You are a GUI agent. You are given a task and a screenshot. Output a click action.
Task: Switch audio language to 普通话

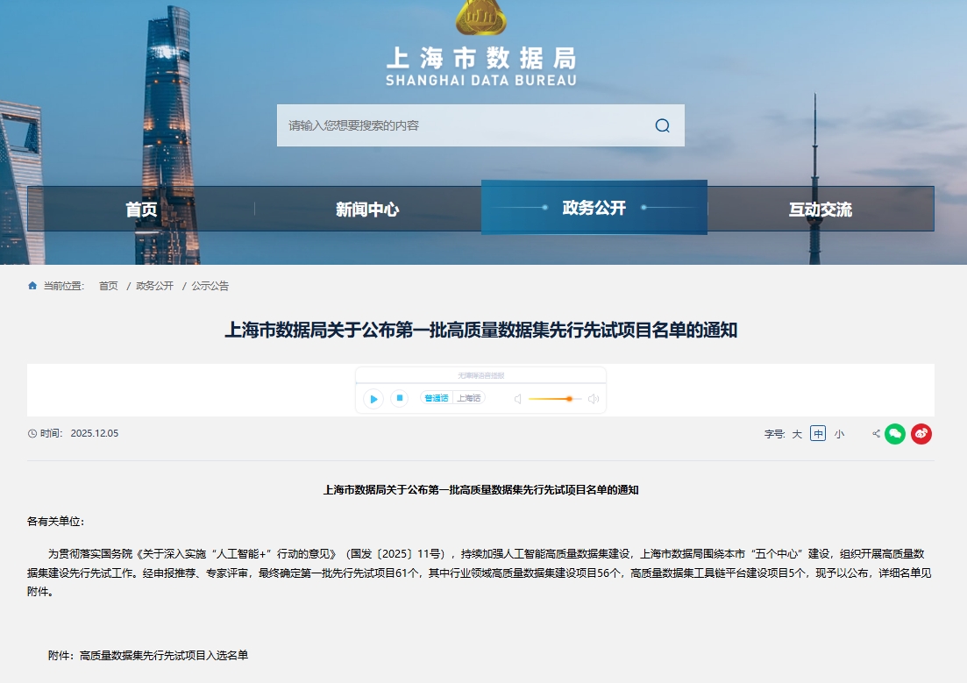(x=436, y=398)
